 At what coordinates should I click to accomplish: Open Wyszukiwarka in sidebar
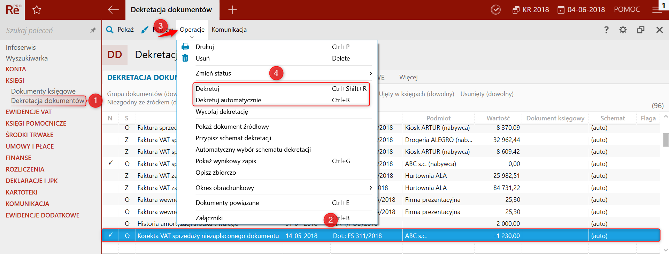point(27,58)
